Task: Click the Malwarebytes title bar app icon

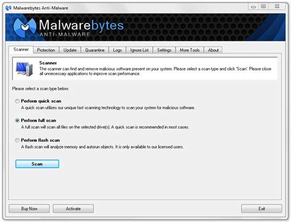Action: click(x=9, y=8)
